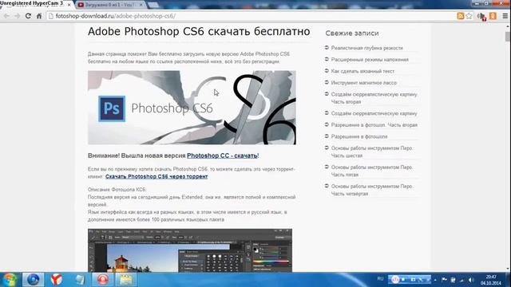Open the Chrome hamburger menu
511x287 pixels.
pos(505,16)
